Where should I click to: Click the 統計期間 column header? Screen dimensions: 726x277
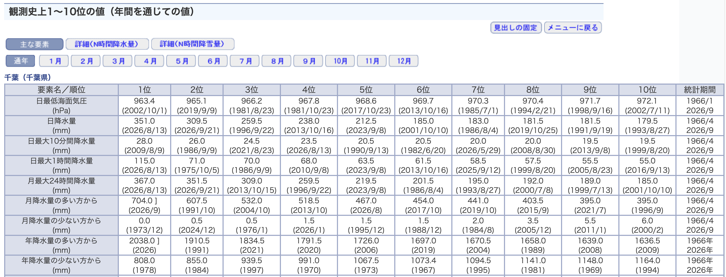click(699, 90)
